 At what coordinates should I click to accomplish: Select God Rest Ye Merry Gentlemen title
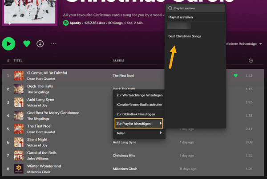point(53,113)
